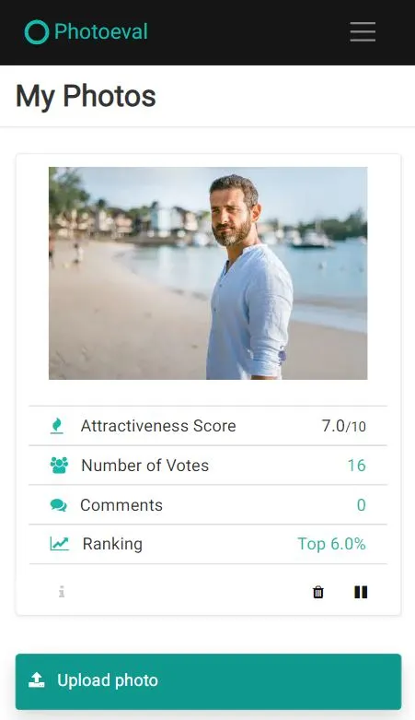Delete the photo with the trash icon

[317, 592]
